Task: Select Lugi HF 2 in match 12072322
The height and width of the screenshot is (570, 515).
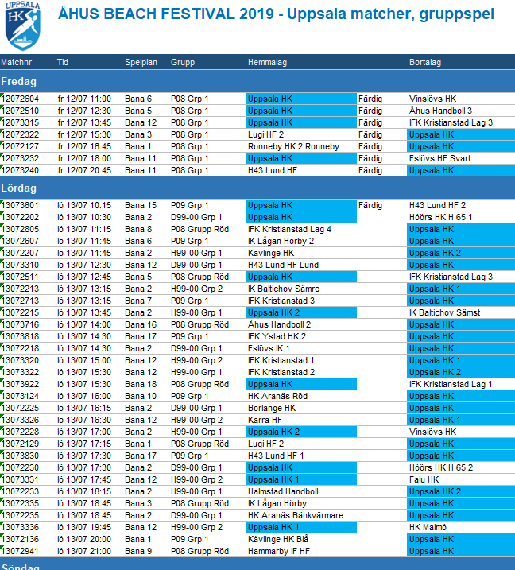Action: click(265, 134)
